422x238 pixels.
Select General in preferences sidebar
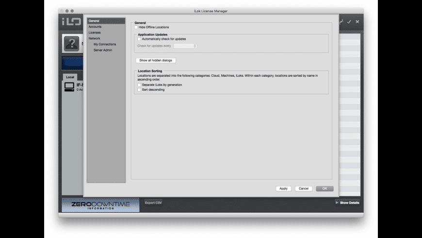(106, 21)
